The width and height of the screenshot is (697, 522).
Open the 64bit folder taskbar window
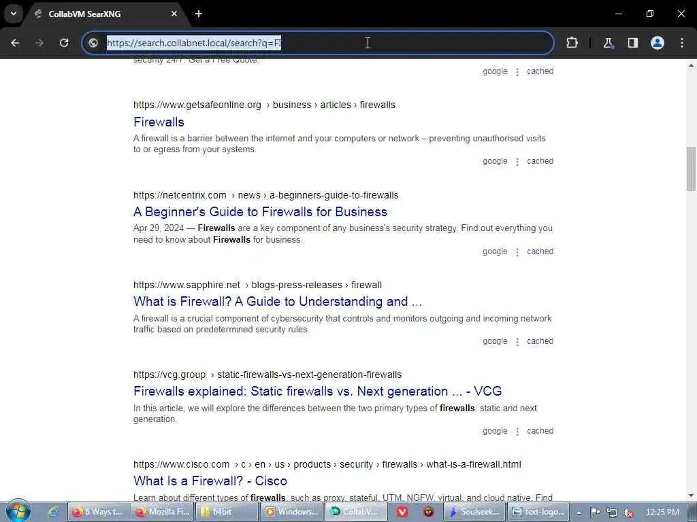(226, 512)
